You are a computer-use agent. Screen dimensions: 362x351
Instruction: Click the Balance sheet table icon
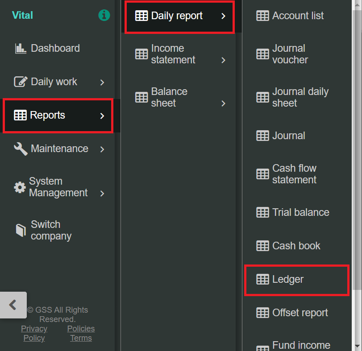point(141,97)
